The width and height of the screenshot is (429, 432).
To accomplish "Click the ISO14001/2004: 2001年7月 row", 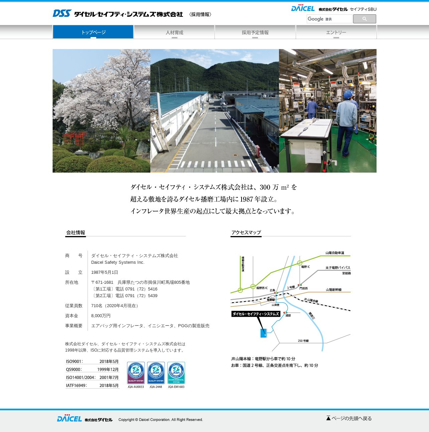I will 92,378.
